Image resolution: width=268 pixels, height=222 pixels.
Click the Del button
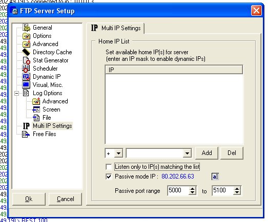click(x=232, y=153)
